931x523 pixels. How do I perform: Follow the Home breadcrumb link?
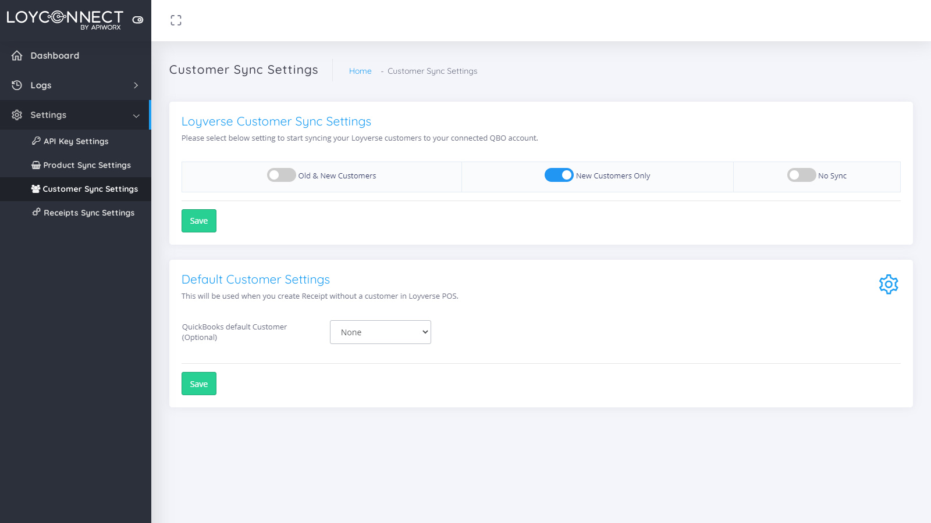360,71
